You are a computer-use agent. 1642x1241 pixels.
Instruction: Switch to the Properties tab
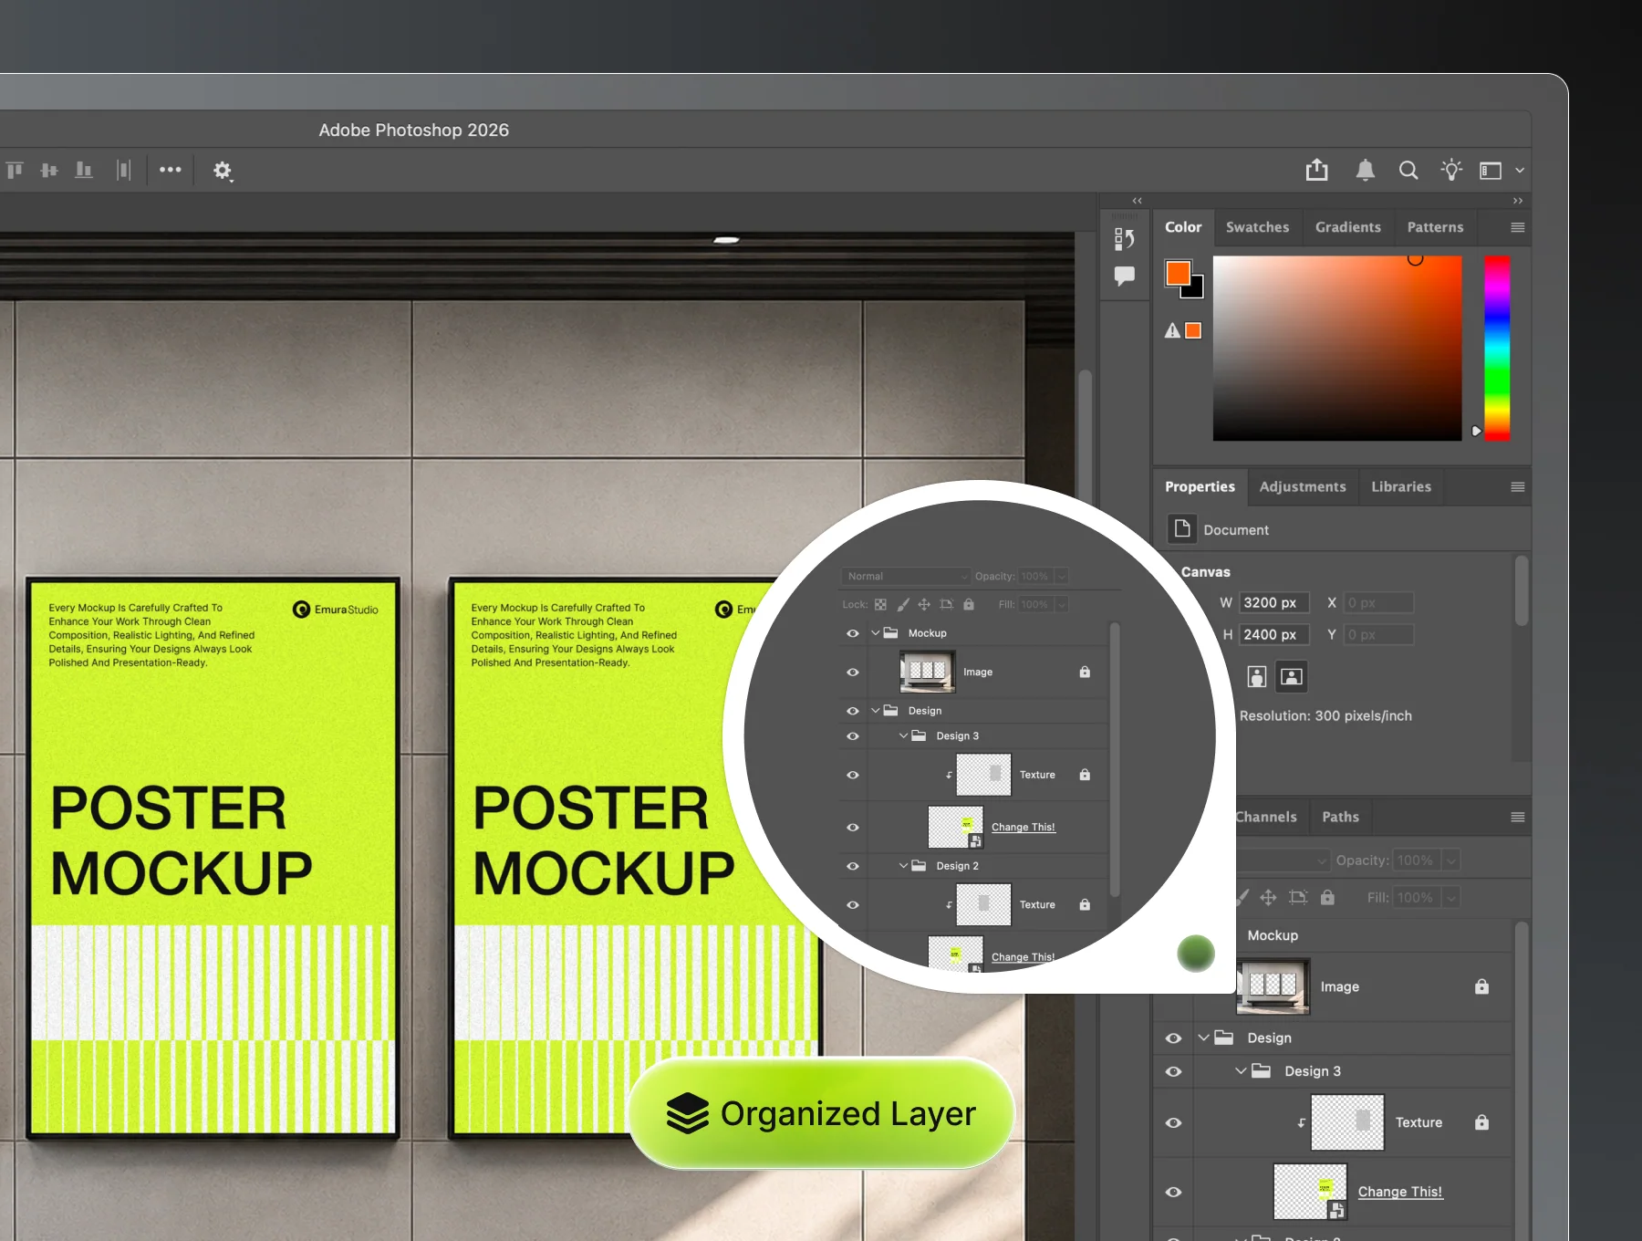[x=1200, y=487]
